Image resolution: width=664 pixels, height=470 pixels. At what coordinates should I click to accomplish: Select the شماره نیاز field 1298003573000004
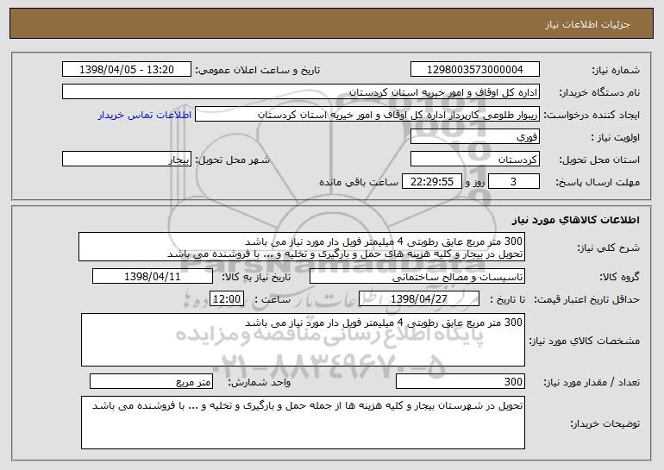coord(475,69)
